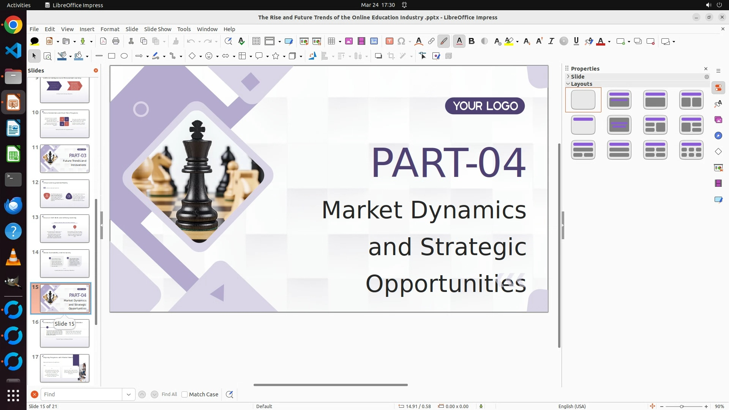Image resolution: width=729 pixels, height=410 pixels.
Task: Open the Format menu
Action: [x=110, y=29]
